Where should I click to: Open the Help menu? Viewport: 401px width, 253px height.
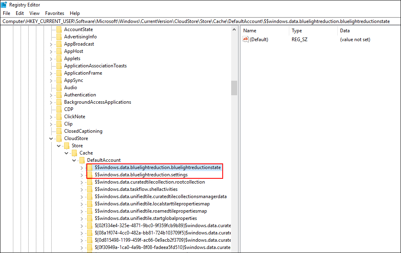tap(75, 13)
